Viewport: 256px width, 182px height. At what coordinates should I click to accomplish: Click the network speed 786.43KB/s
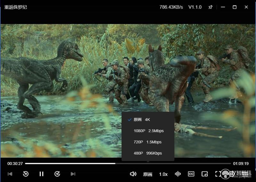tap(171, 7)
